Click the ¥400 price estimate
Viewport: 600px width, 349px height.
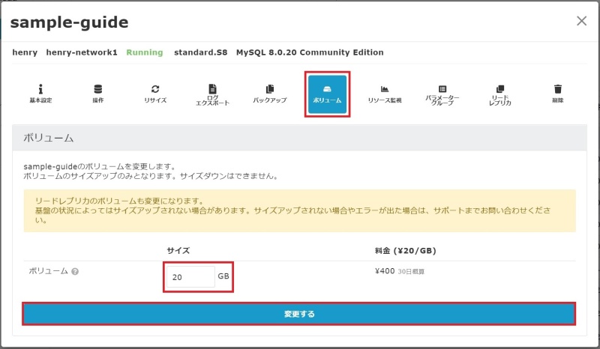click(383, 271)
